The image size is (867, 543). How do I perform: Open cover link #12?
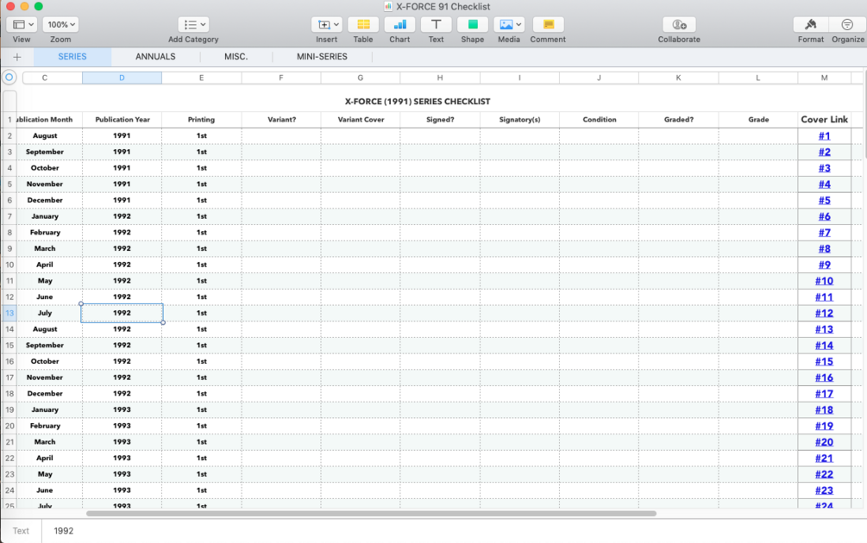tap(825, 313)
